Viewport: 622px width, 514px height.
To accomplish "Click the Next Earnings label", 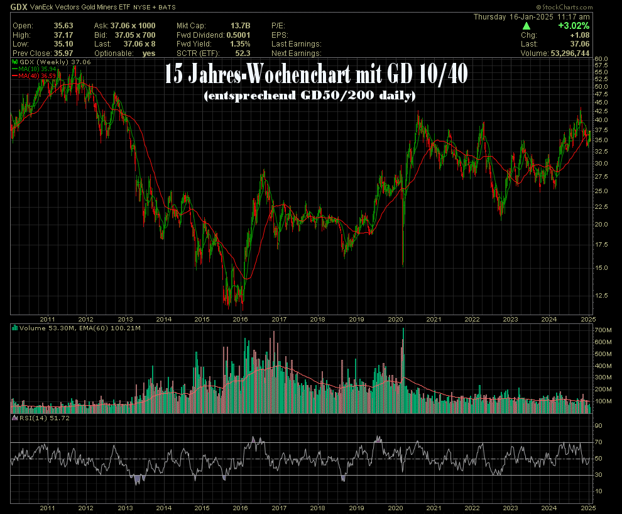I will click(x=297, y=53).
